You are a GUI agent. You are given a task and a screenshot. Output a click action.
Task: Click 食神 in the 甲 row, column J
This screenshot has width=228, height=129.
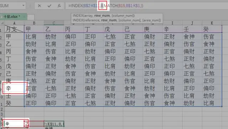tap(192, 36)
